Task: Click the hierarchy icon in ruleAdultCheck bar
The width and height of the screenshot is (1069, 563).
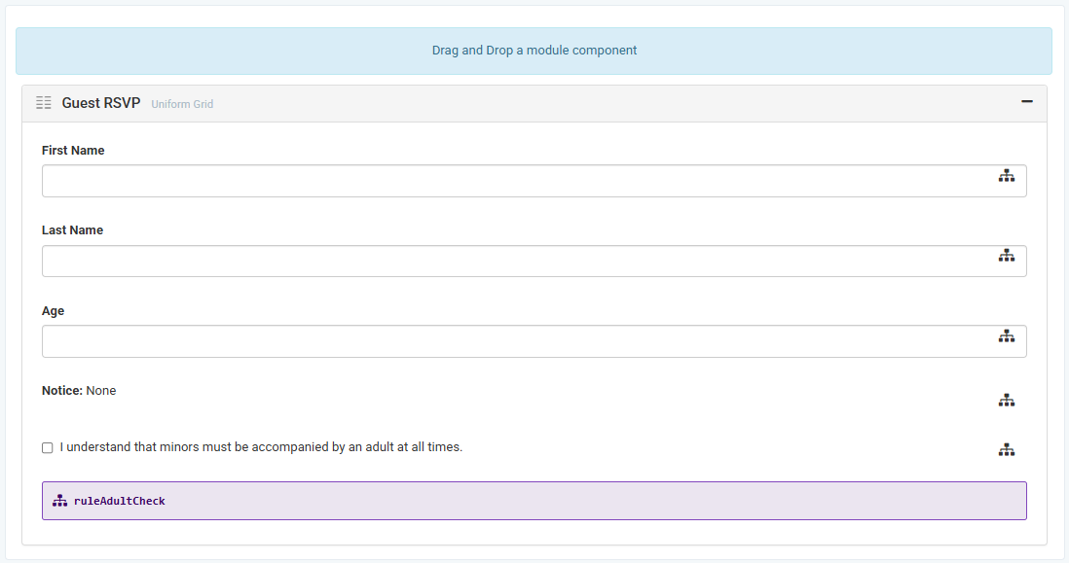Action: tap(59, 501)
